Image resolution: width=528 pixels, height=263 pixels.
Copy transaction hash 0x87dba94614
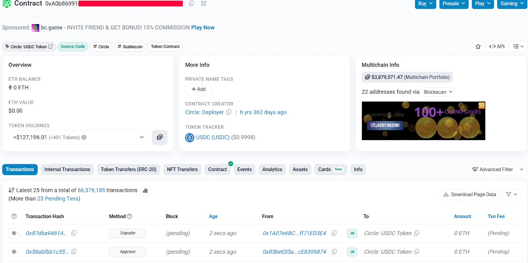tap(74, 233)
